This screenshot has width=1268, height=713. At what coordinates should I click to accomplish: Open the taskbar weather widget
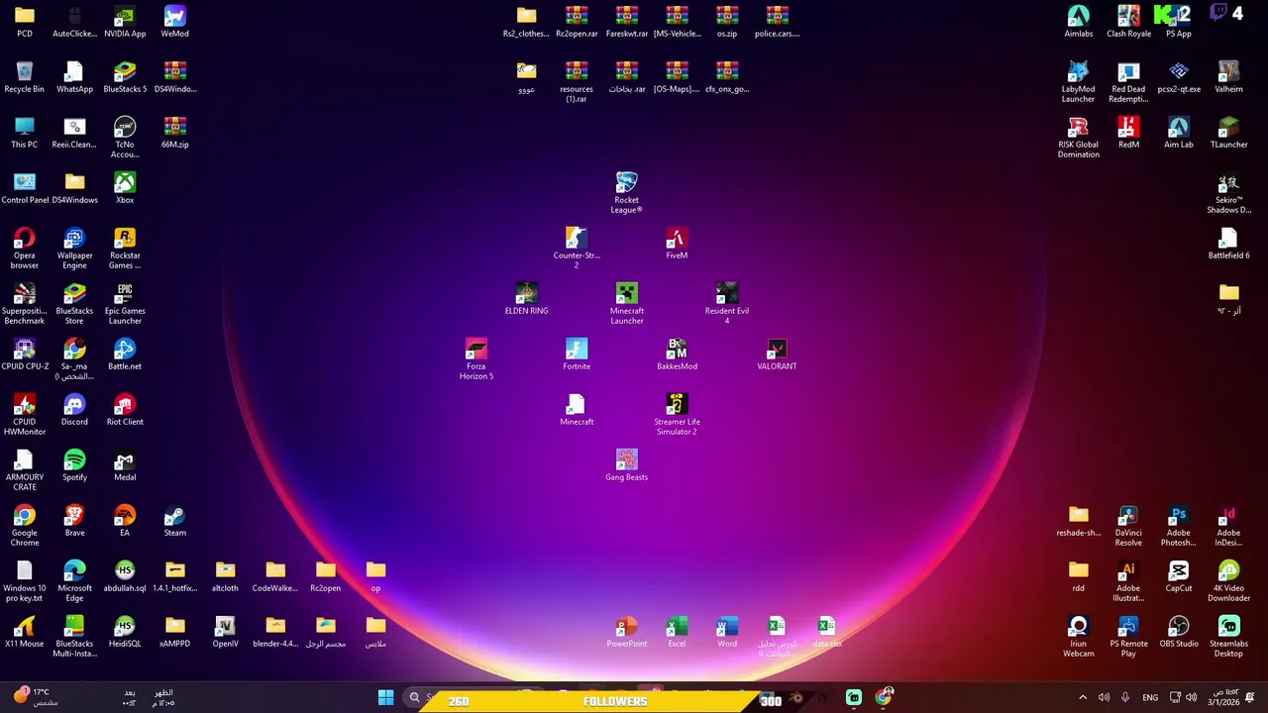click(38, 697)
